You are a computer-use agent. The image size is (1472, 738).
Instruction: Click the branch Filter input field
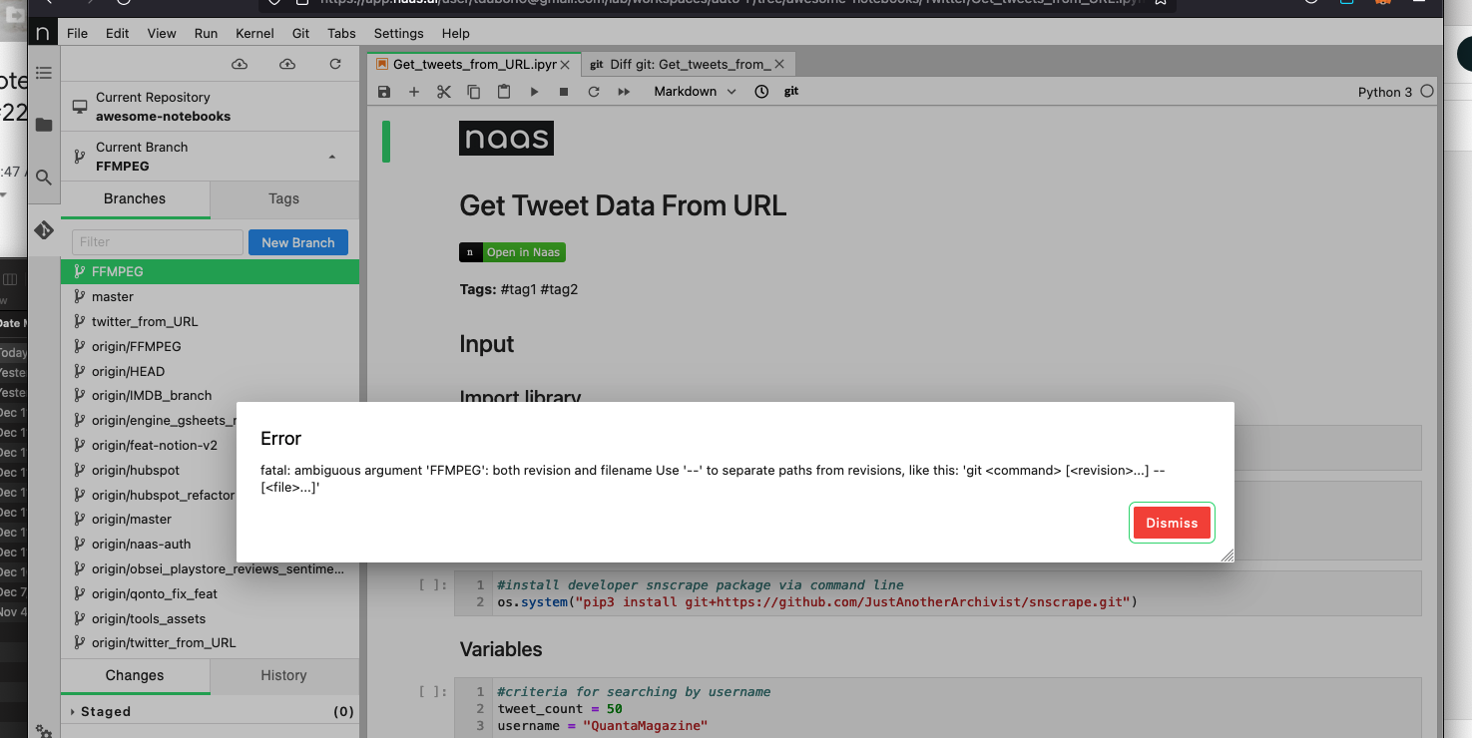click(156, 241)
